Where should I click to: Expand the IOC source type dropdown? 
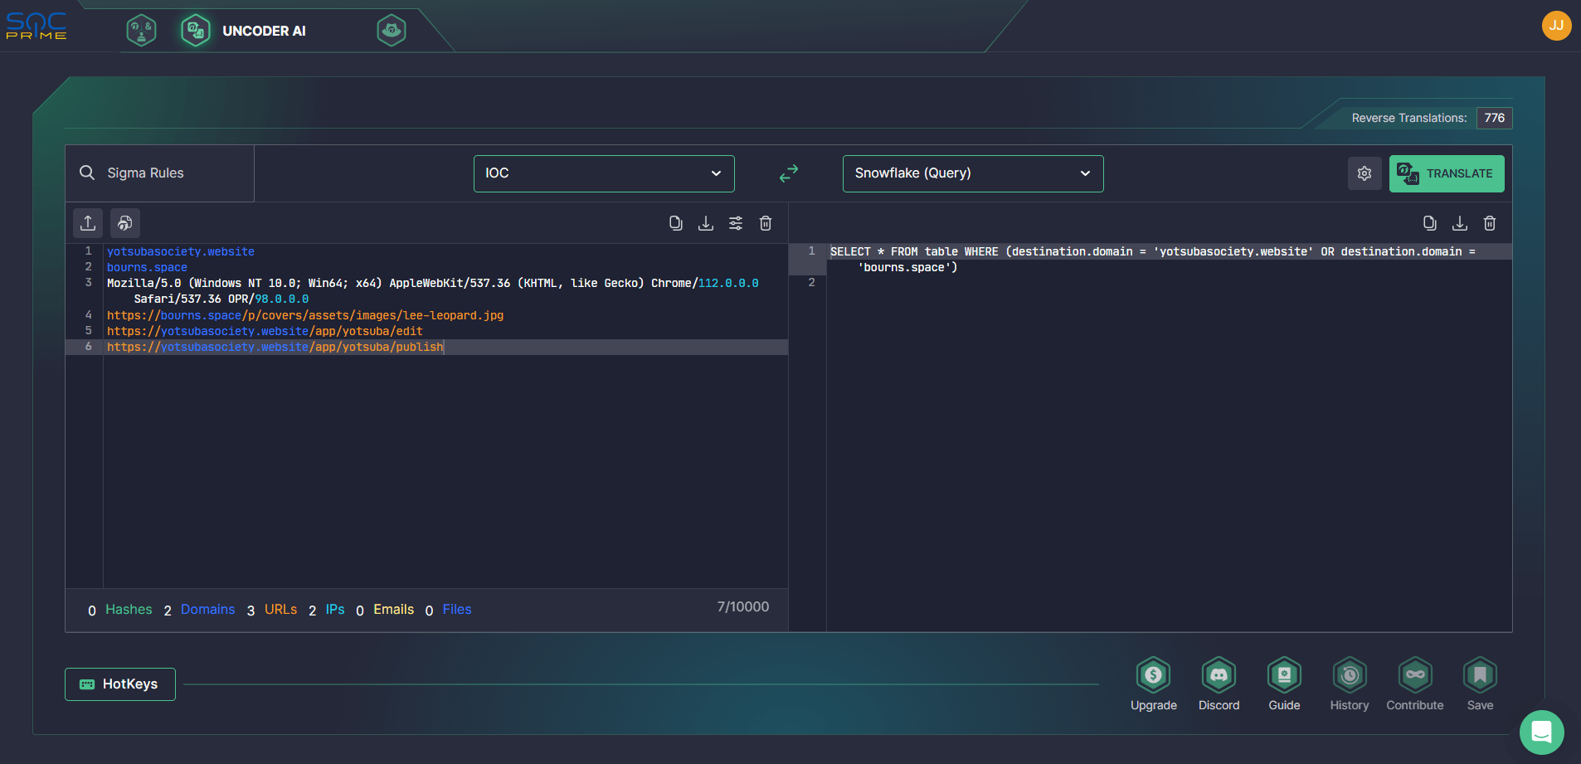tap(603, 173)
